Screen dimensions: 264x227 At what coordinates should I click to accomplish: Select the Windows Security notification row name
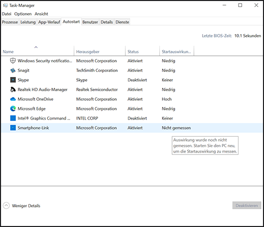coord(45,61)
